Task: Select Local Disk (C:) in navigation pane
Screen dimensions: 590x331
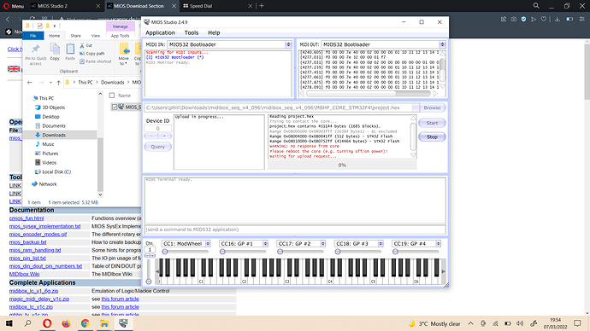Action: click(56, 171)
